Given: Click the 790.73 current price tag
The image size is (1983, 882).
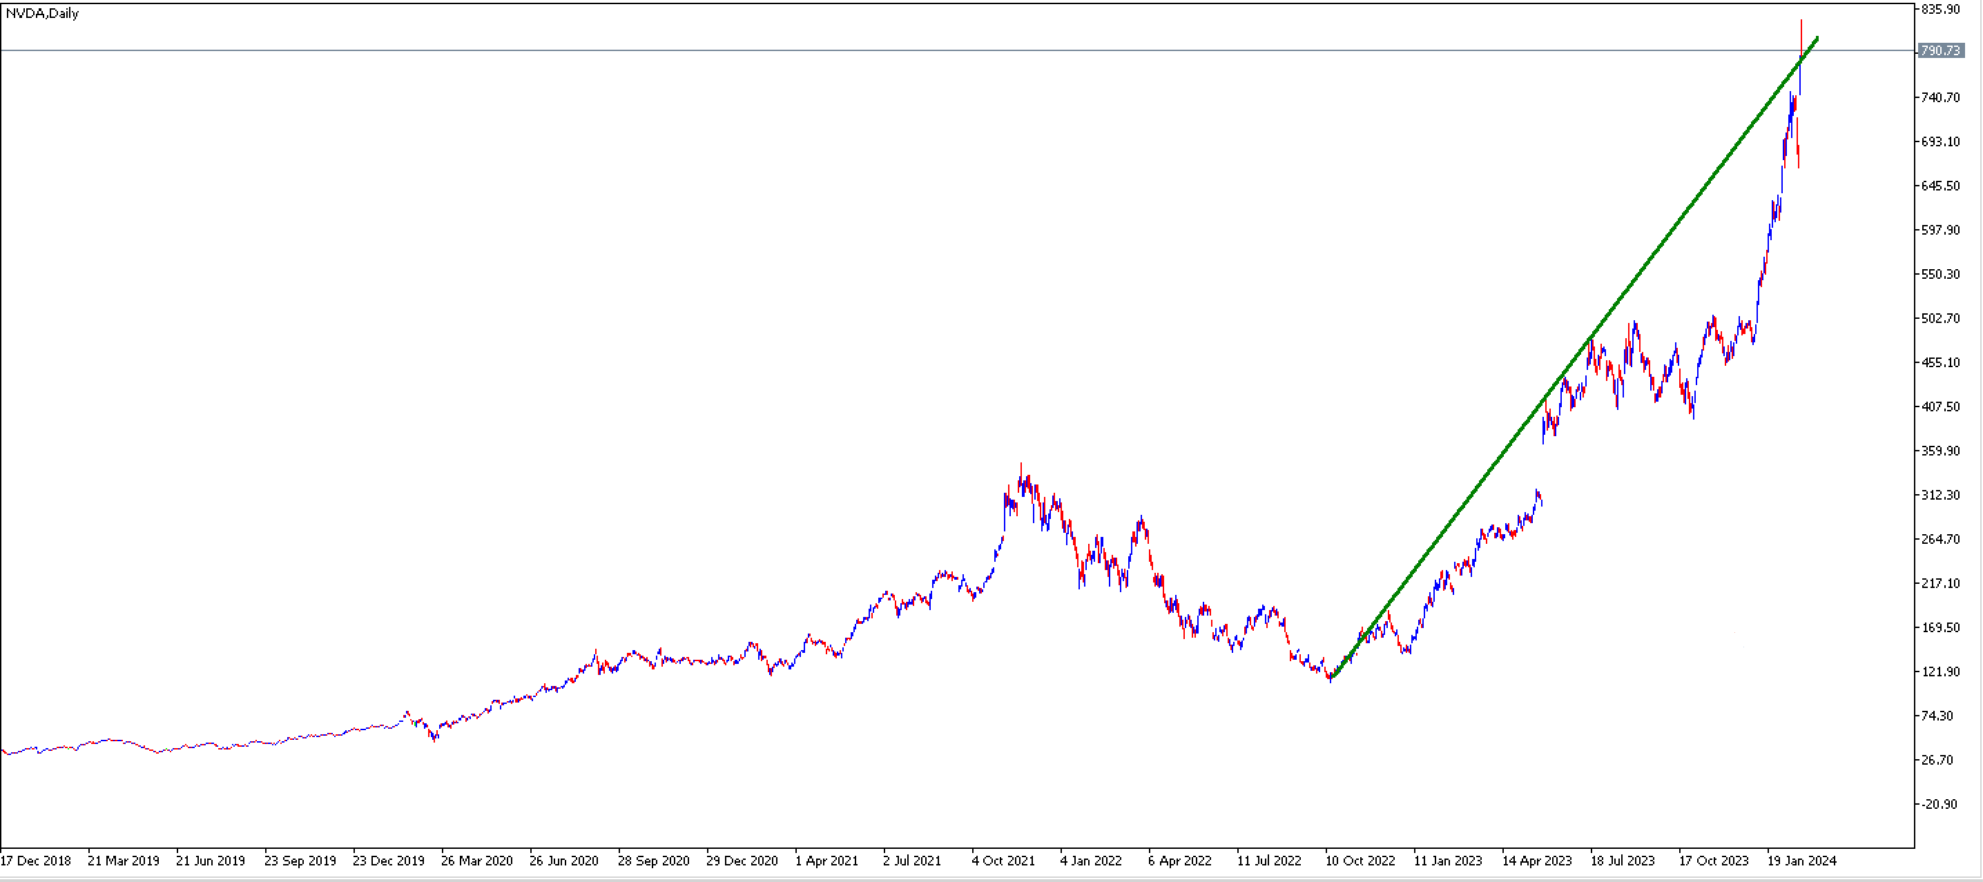Looking at the screenshot, I should click(x=1940, y=50).
